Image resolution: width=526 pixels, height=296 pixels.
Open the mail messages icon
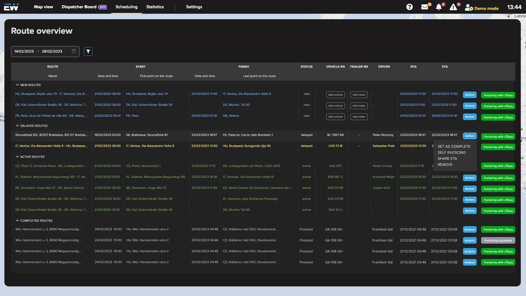coord(425,7)
